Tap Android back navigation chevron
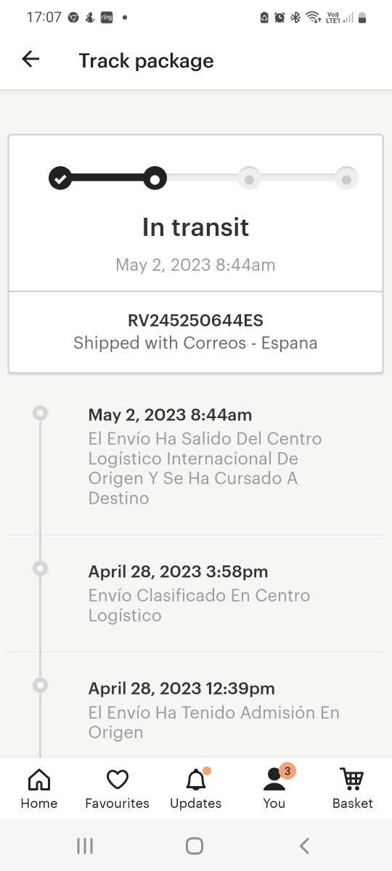Viewport: 392px width, 871px height. coord(305,846)
